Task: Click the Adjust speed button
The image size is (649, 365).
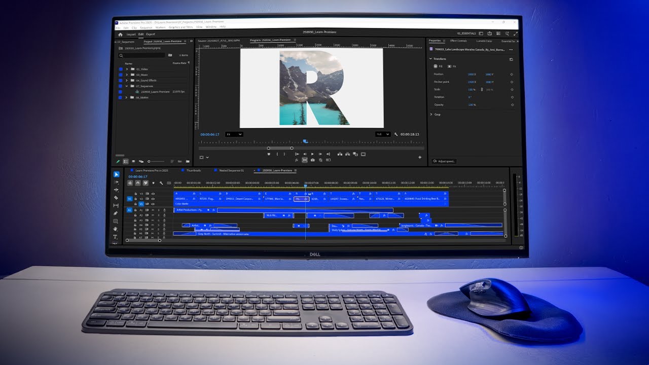Action: pyautogui.click(x=444, y=161)
